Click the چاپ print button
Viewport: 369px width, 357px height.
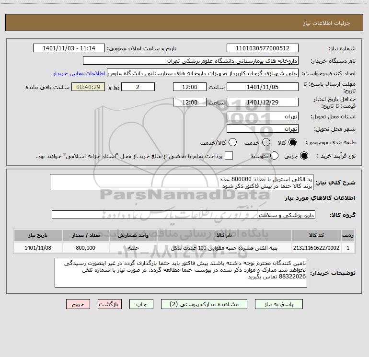141,304
